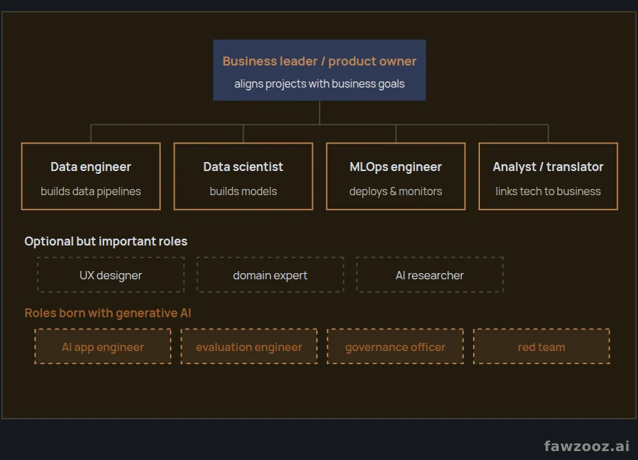This screenshot has height=460, width=638.
Task: Click the evaluation engineer role
Action: coord(249,347)
